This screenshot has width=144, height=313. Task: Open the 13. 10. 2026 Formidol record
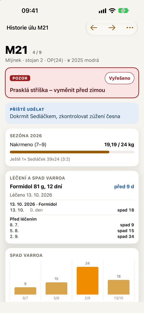point(72,207)
